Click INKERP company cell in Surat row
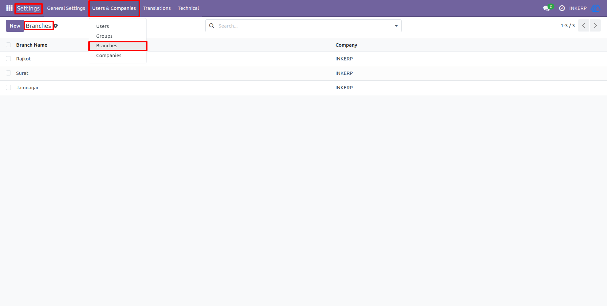This screenshot has height=306, width=607. [x=344, y=73]
